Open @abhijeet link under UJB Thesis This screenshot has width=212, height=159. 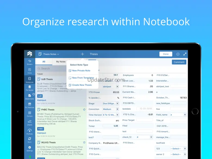(42, 100)
